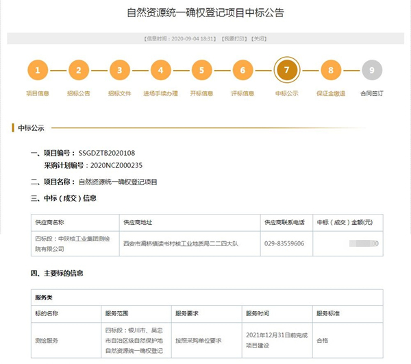Click the 项目信息 label under step 1

click(x=38, y=93)
